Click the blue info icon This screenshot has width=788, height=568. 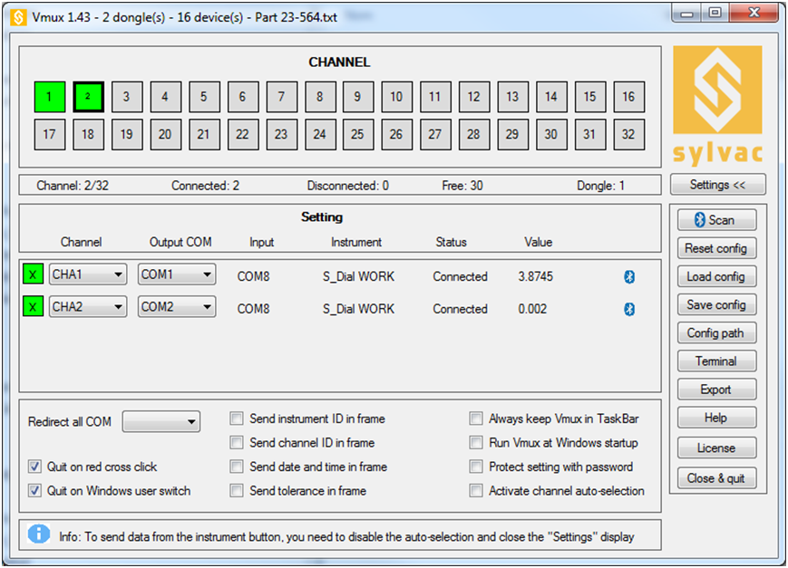[39, 534]
